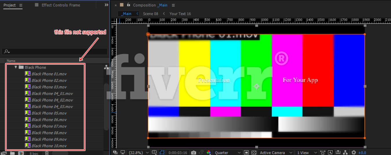The height and width of the screenshot is (155, 391).
Task: Select Black Phone 04_03.mov
Action: pyautogui.click(x=52, y=107)
